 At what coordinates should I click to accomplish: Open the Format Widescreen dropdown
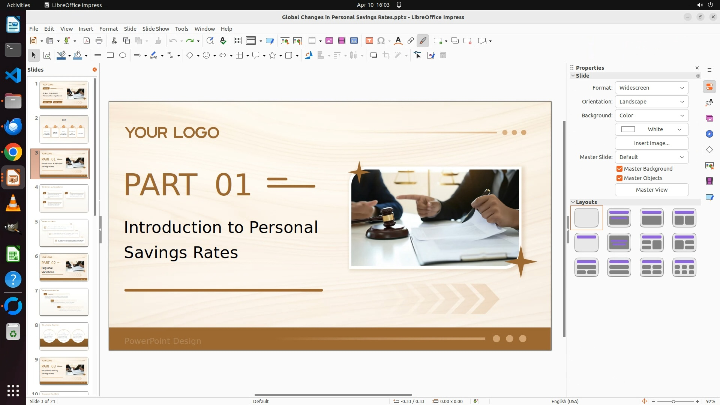click(651, 88)
